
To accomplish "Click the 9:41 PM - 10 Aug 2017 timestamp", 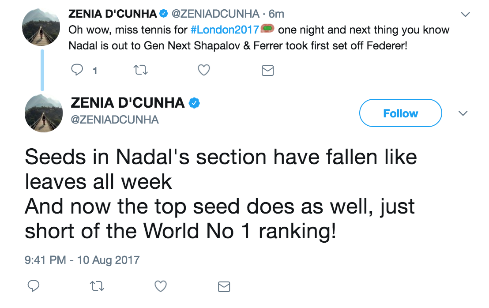I will (x=82, y=259).
